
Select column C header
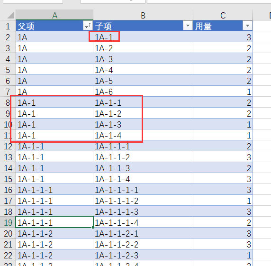tap(223, 15)
